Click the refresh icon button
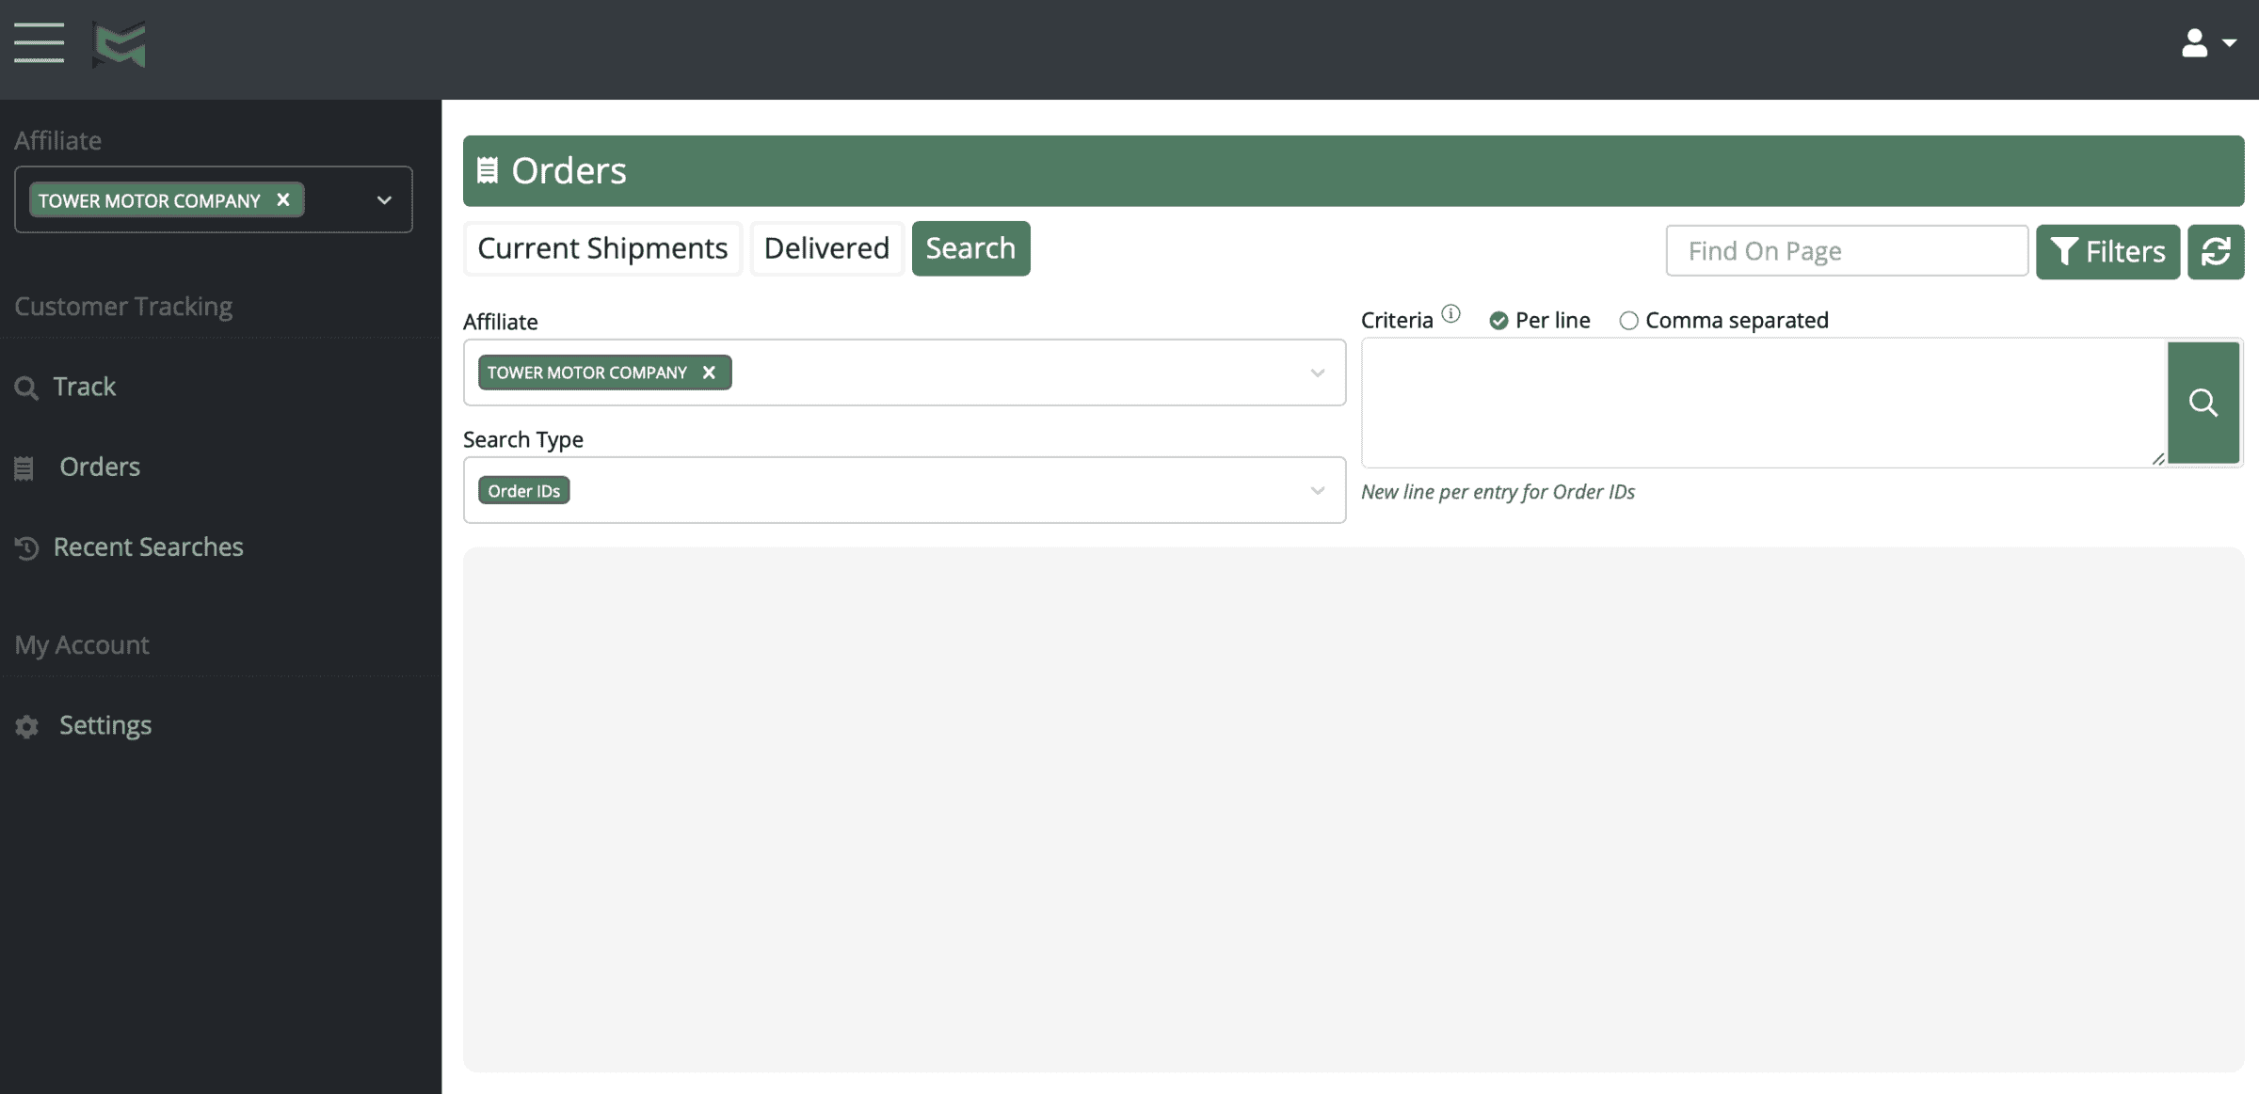 click(x=2215, y=251)
